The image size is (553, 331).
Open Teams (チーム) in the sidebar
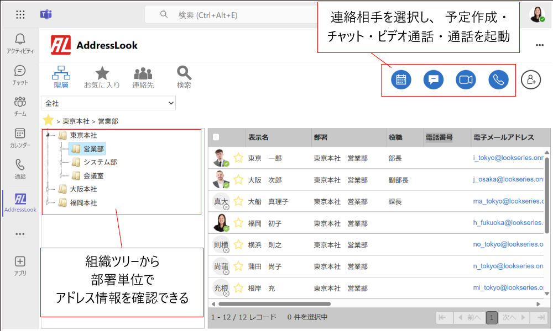point(20,106)
